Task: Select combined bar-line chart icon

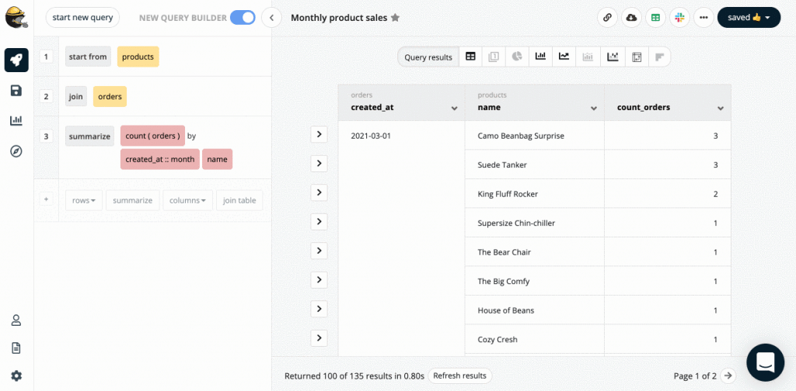Action: click(588, 57)
